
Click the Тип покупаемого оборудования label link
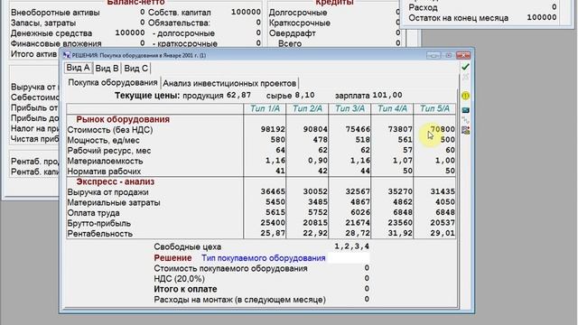tap(263, 258)
